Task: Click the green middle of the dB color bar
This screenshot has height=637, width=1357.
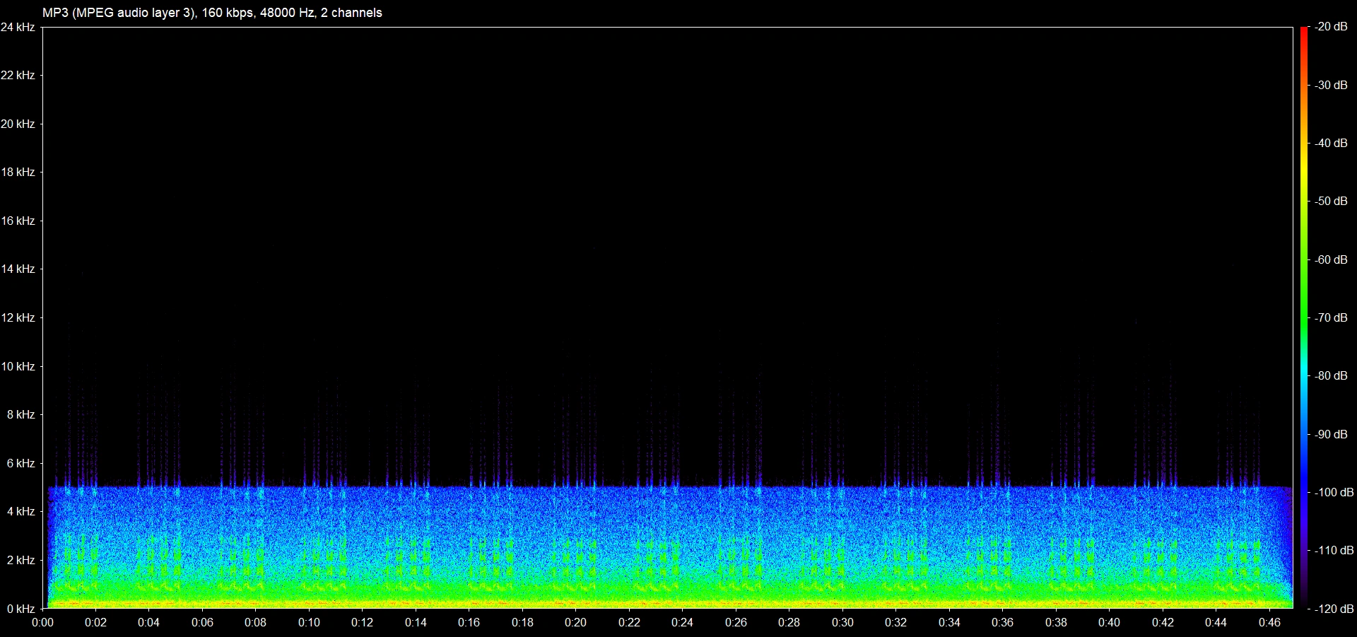Action: point(1304,318)
